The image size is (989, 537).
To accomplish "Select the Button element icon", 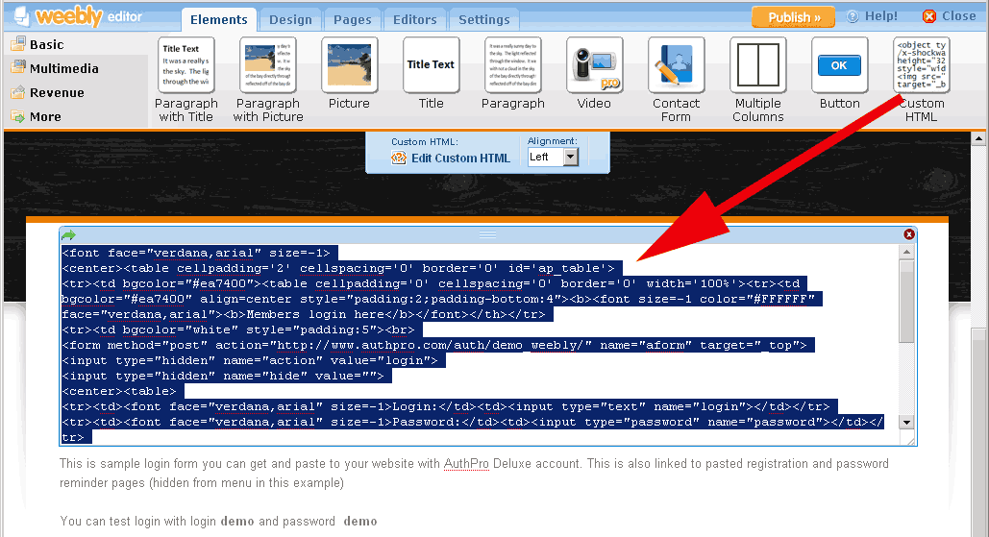I will (x=839, y=65).
